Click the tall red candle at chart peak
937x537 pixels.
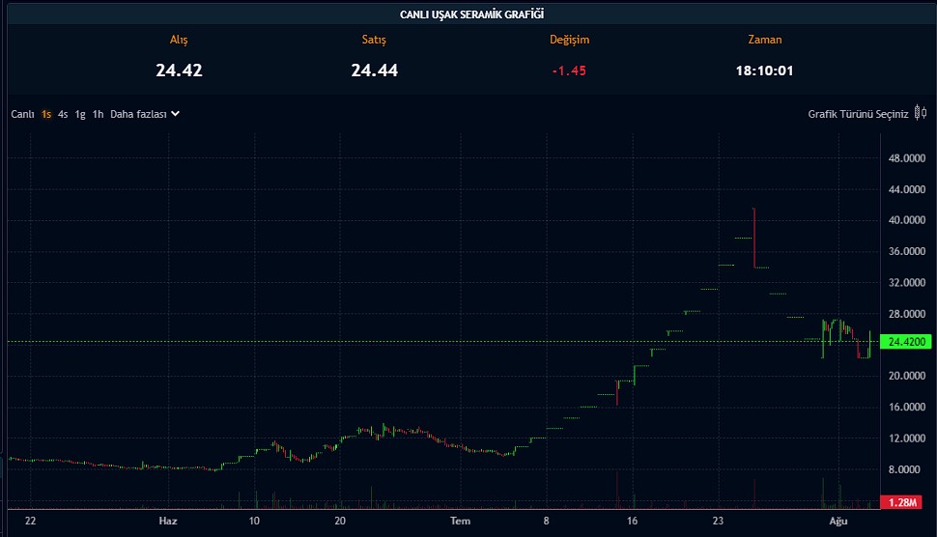click(x=753, y=237)
